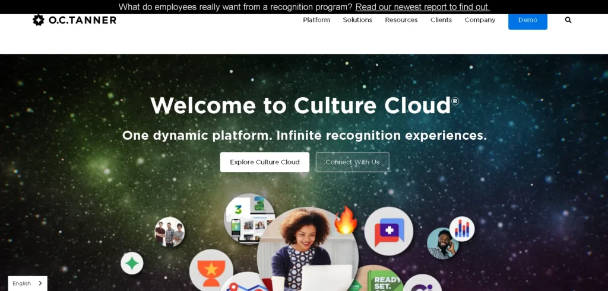608x291 pixels.
Task: Open the Resources menu
Action: click(x=401, y=20)
